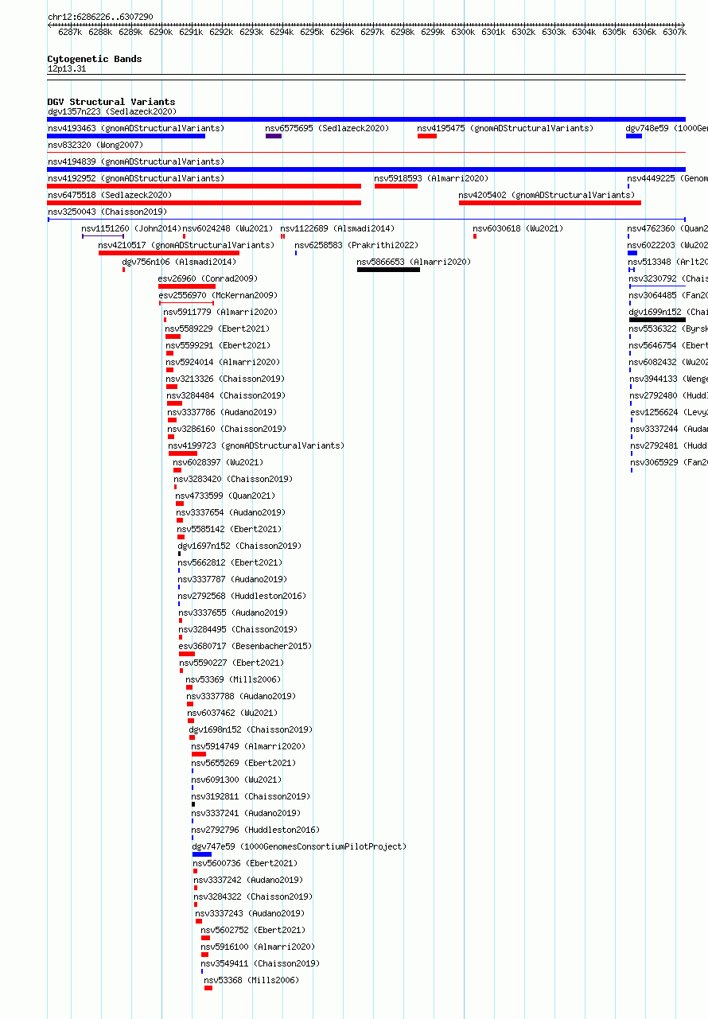Select nsv2792796 (Huddleston2016) label

tap(255, 830)
